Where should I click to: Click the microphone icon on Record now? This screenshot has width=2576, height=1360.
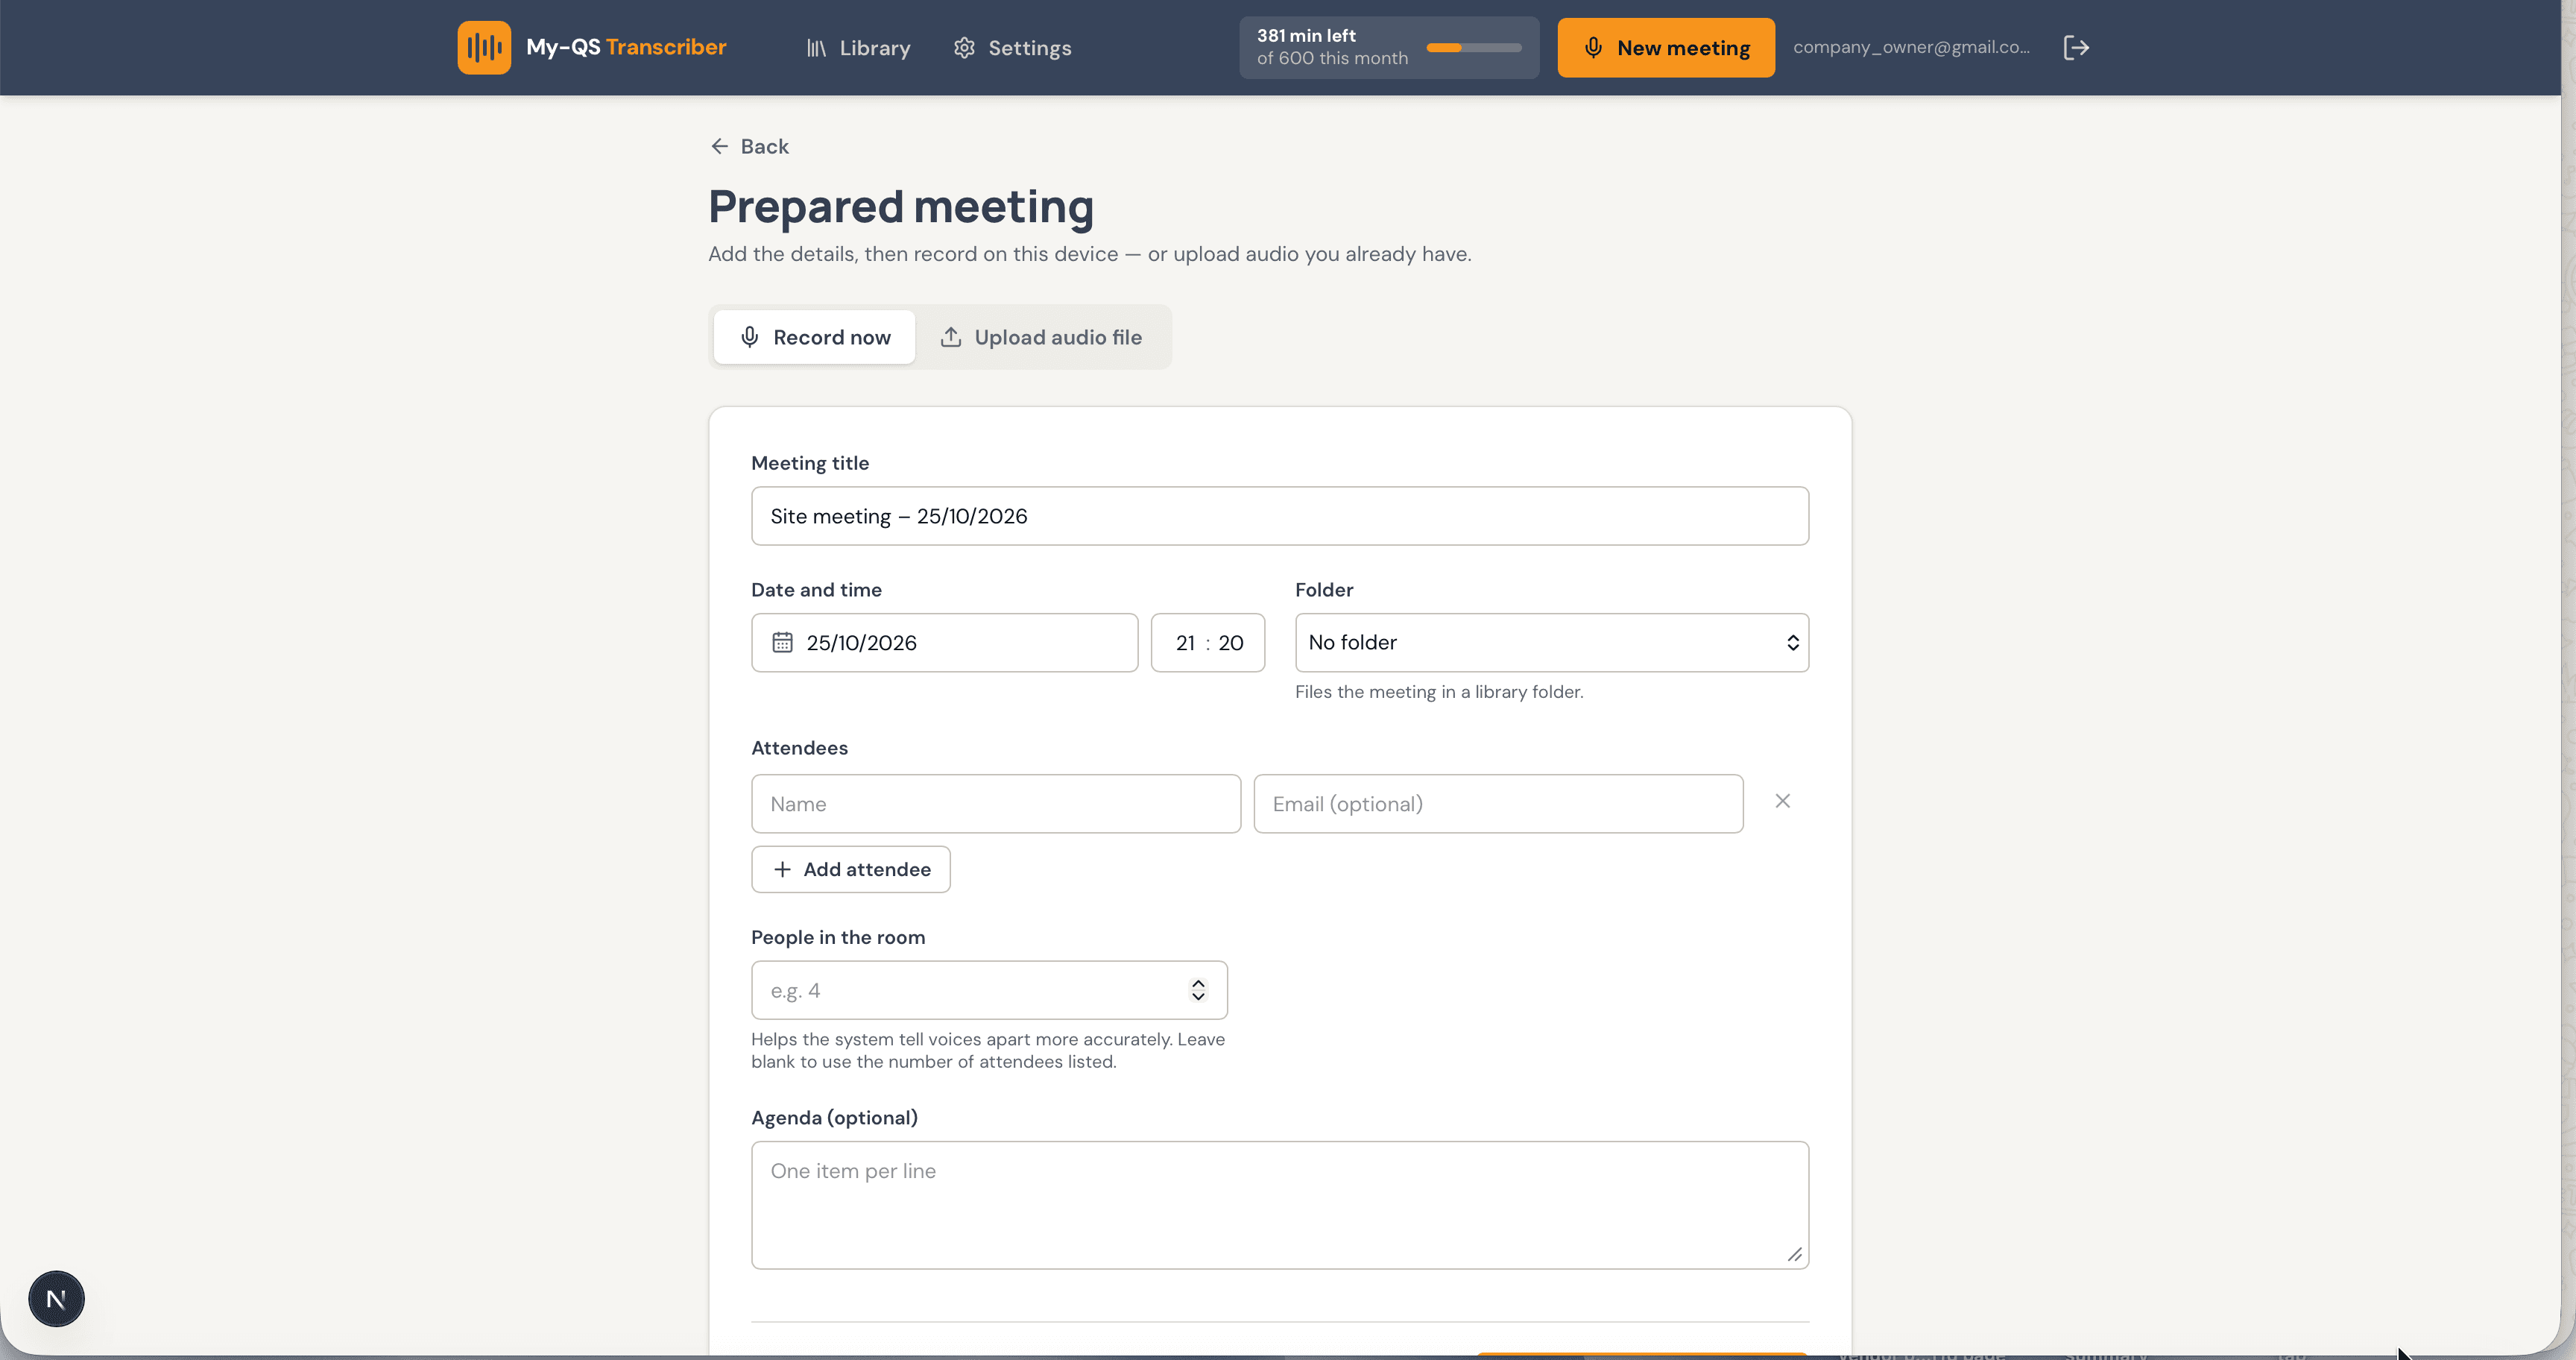click(750, 337)
